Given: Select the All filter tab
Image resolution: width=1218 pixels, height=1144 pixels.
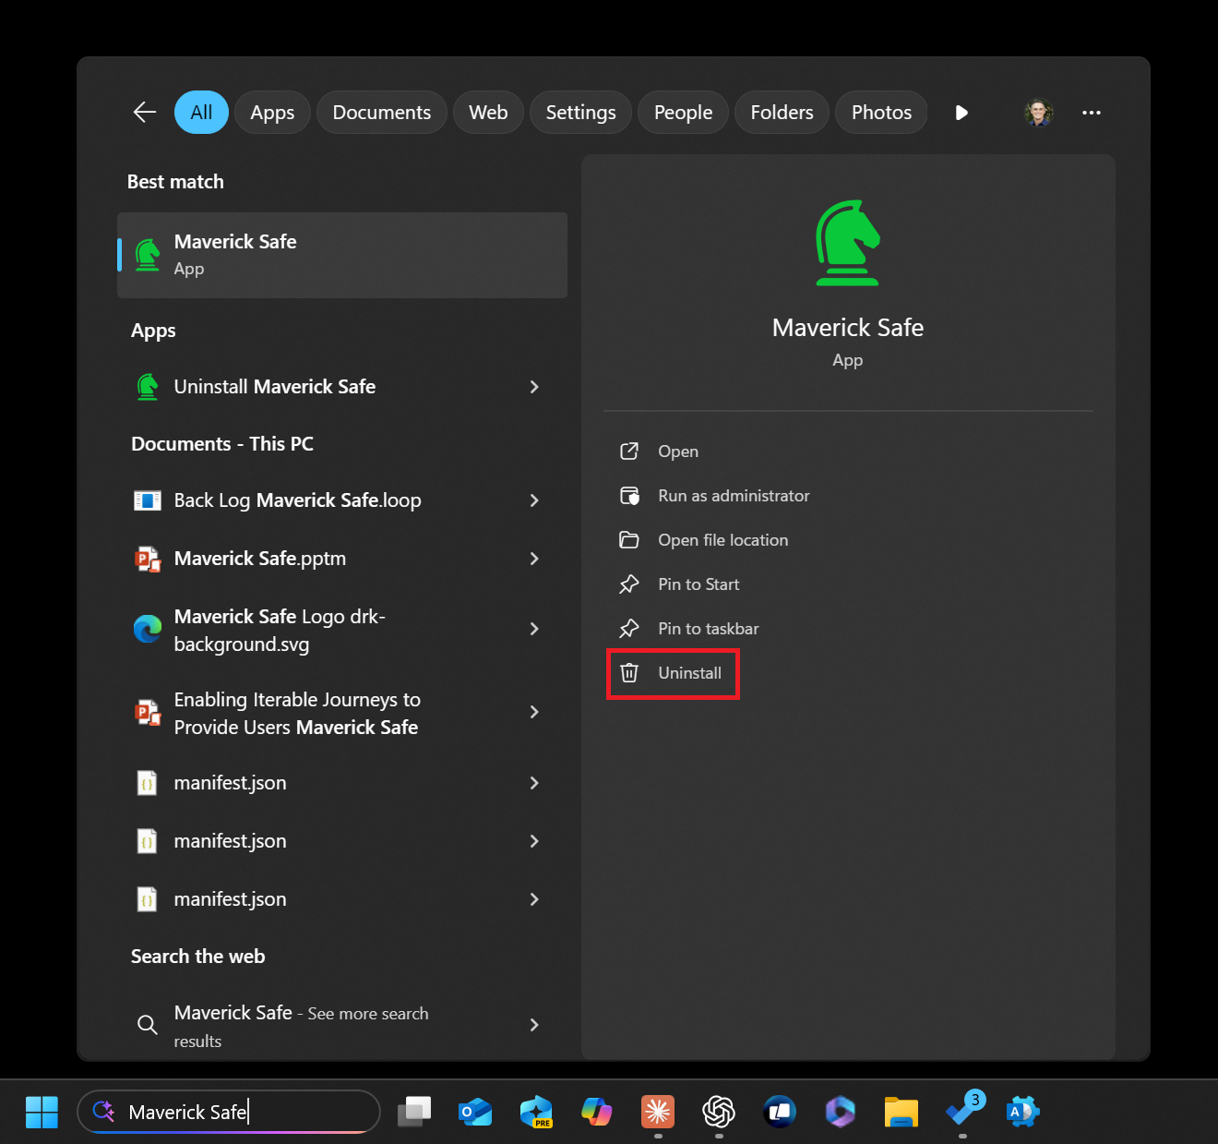Looking at the screenshot, I should [201, 113].
